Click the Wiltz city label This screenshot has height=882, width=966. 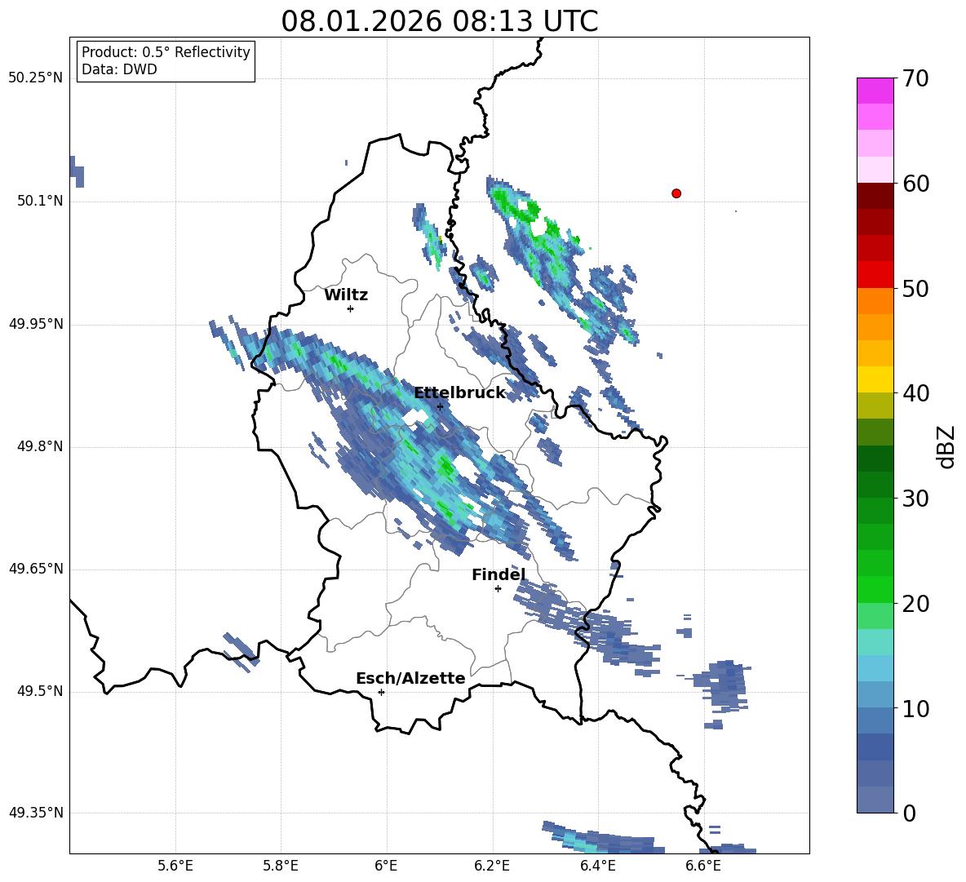pos(346,295)
